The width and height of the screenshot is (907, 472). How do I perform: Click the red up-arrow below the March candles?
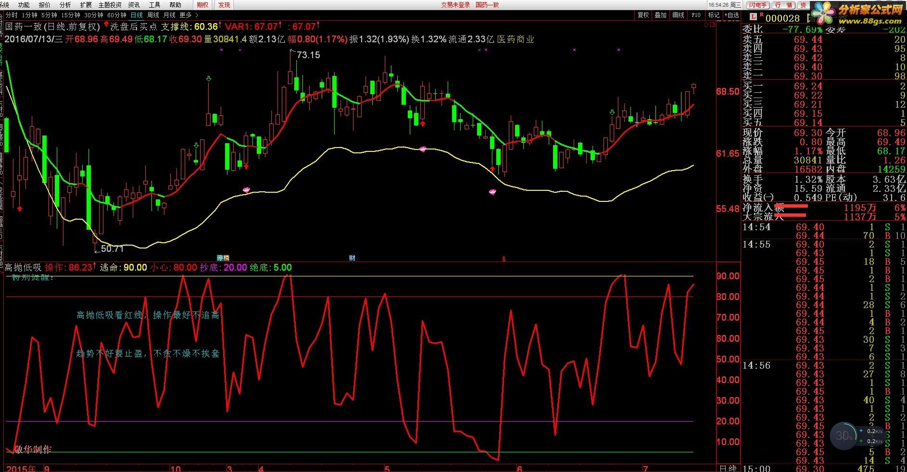(246, 166)
